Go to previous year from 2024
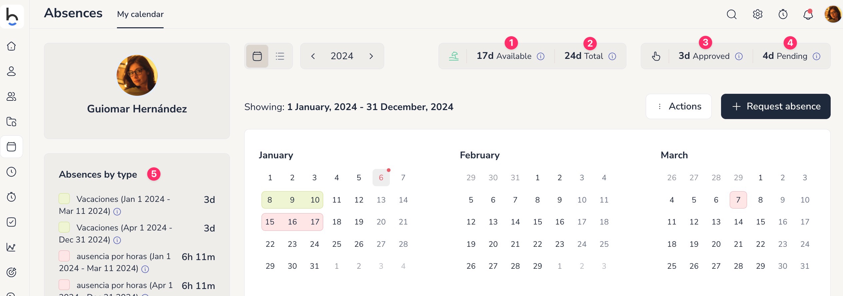Screen dimensions: 843x296 313,56
